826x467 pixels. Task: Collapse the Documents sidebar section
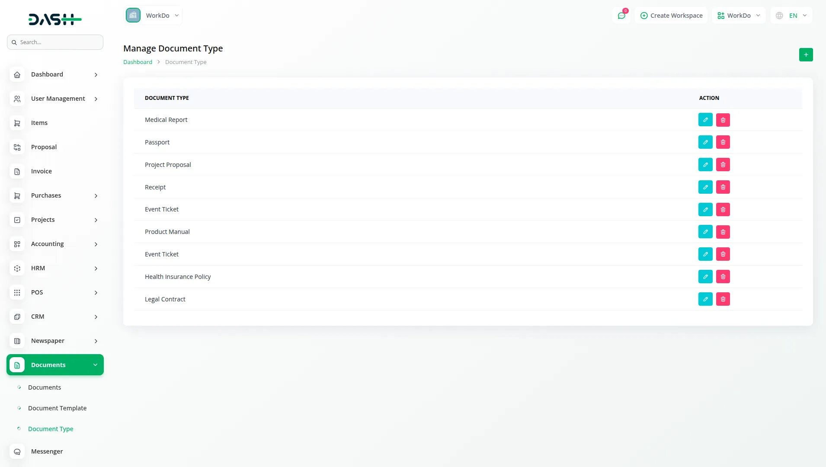point(54,365)
